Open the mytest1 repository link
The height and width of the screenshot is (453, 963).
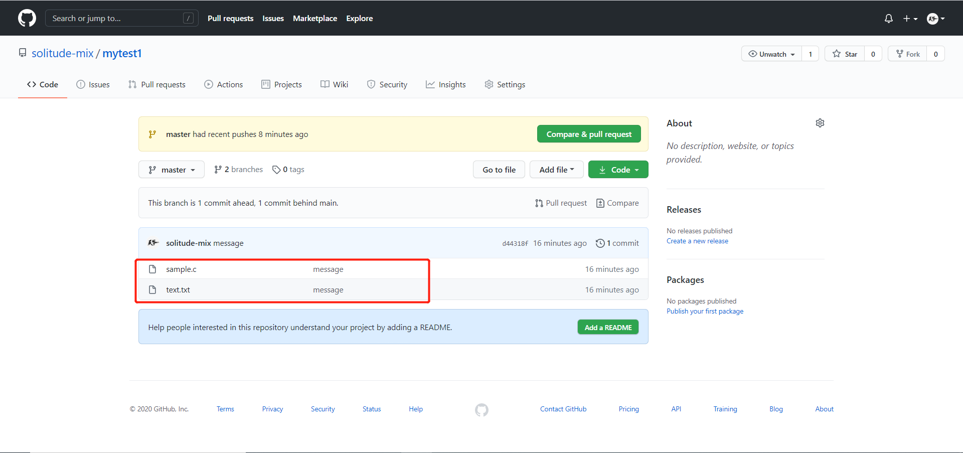[122, 53]
